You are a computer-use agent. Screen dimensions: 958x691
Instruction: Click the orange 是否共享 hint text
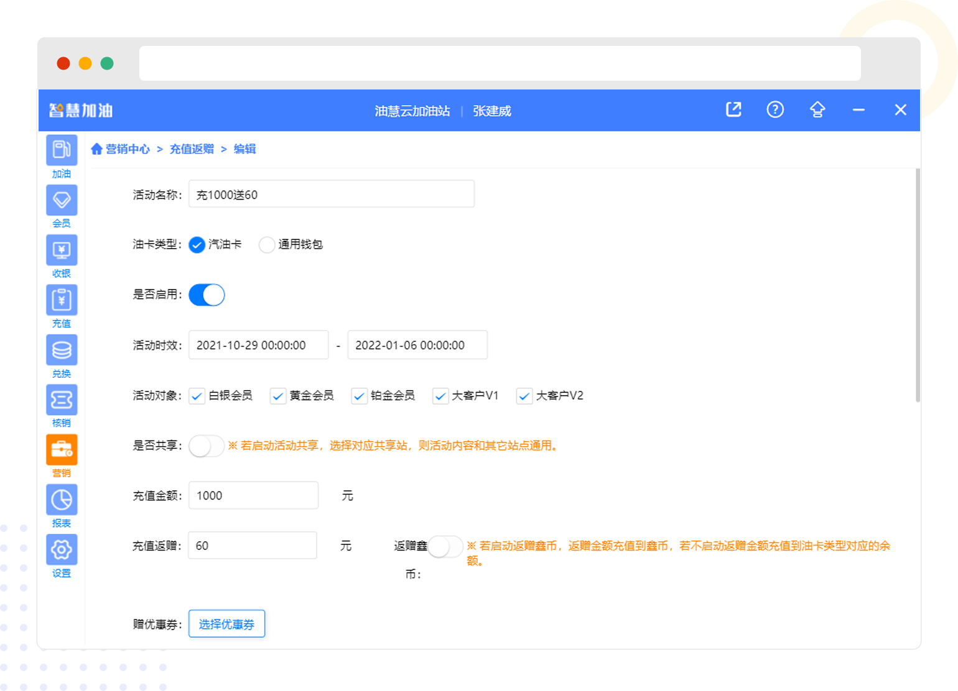click(x=393, y=446)
